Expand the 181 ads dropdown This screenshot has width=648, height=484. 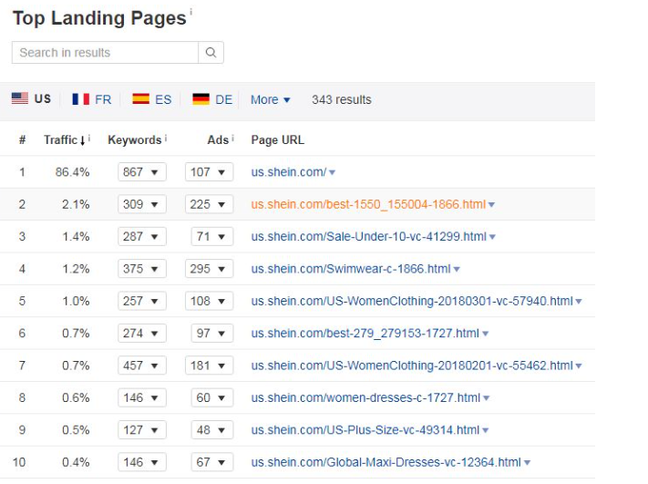209,366
